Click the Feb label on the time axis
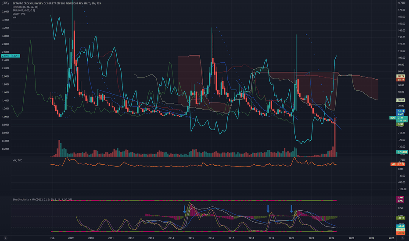 (52, 238)
